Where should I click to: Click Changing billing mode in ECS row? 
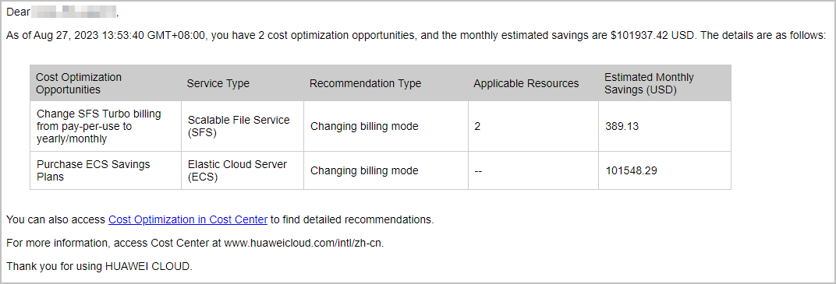coord(364,170)
